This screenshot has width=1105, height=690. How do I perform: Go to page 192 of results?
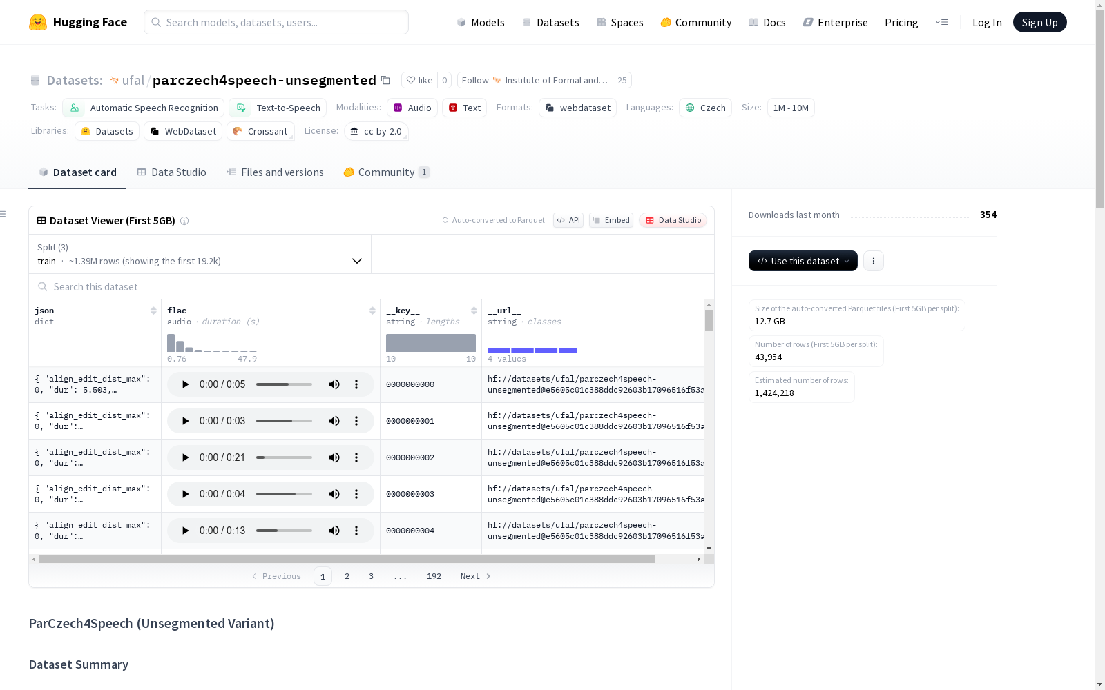434,576
